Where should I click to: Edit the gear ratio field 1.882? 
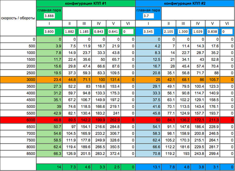[70, 31]
